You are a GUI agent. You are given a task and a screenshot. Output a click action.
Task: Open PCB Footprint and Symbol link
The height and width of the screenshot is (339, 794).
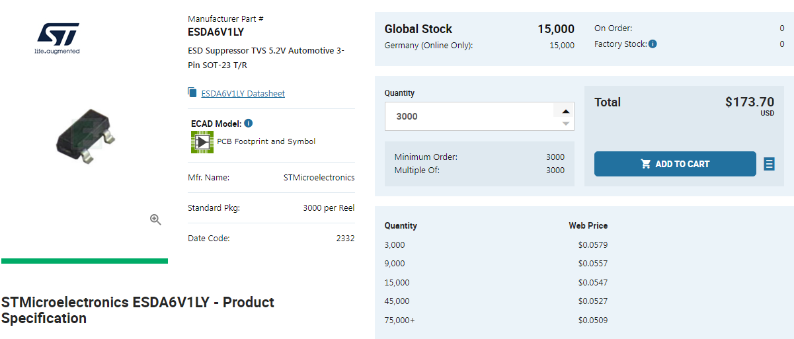coord(266,141)
